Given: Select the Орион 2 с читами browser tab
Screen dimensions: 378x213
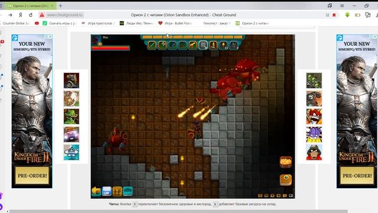Looking at the screenshot, I should point(31,5).
